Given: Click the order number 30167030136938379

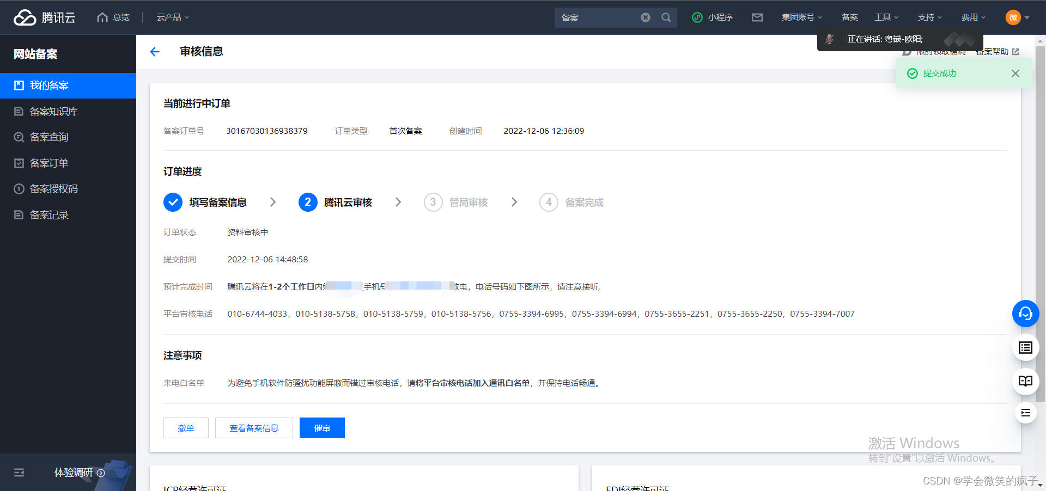Looking at the screenshot, I should click(x=267, y=131).
